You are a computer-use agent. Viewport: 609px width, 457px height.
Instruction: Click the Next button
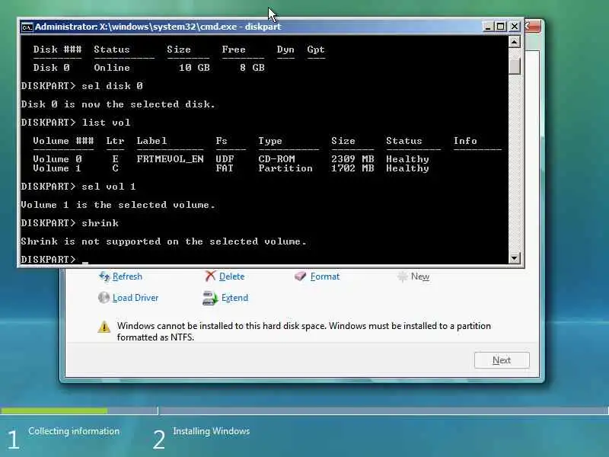click(502, 360)
